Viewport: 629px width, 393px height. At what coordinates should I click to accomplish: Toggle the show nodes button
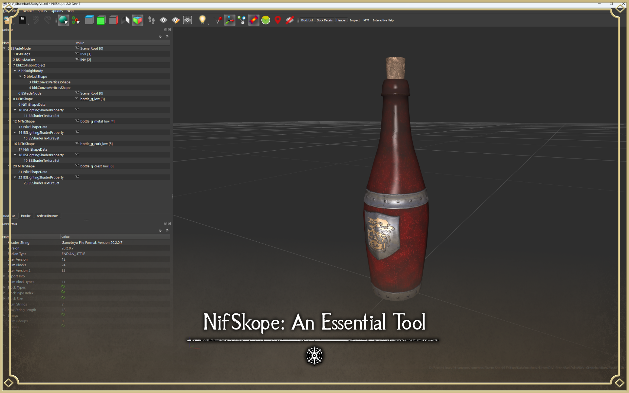(x=242, y=20)
